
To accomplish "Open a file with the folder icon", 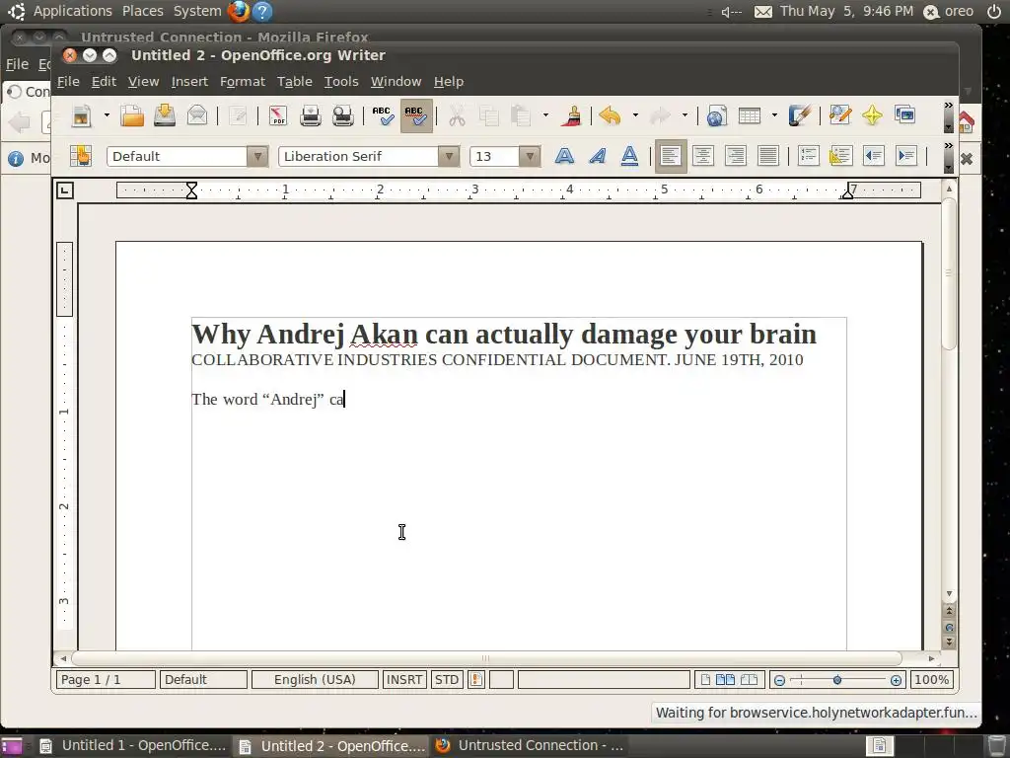I will [132, 116].
